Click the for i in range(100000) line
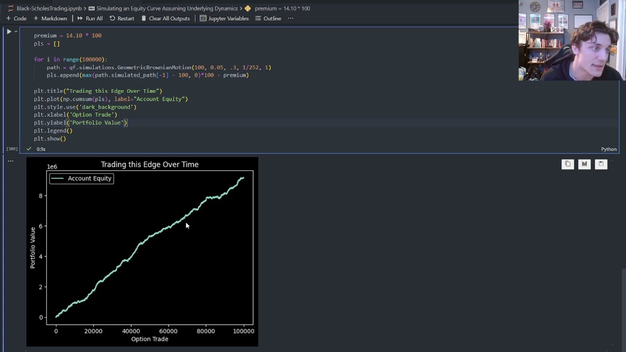 (x=70, y=60)
